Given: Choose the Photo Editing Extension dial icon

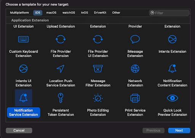Looking at the screenshot, I should click(98, 98).
